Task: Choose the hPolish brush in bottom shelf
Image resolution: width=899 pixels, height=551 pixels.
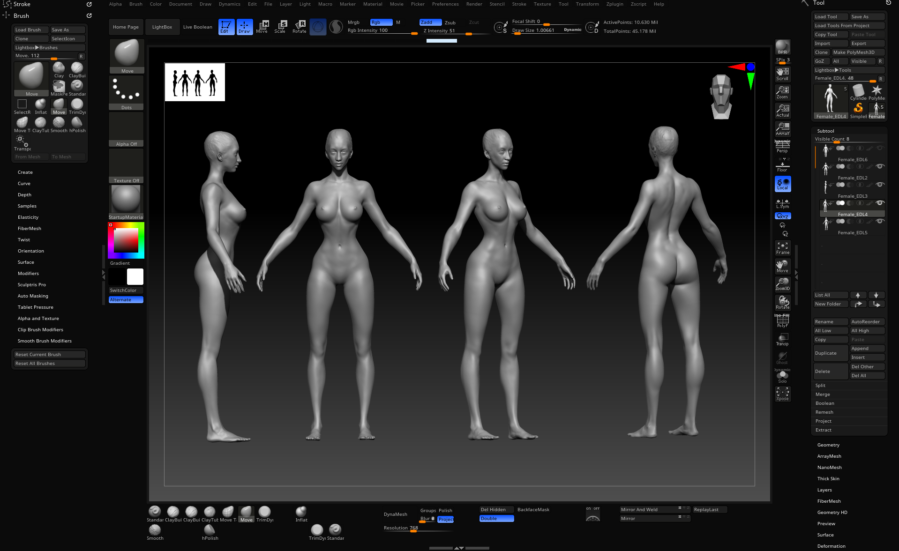Action: coord(210,532)
